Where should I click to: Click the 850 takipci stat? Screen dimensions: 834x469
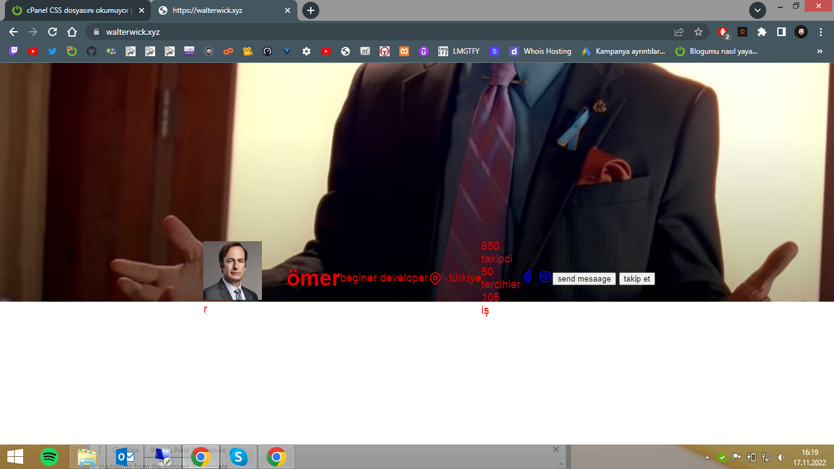pyautogui.click(x=496, y=253)
